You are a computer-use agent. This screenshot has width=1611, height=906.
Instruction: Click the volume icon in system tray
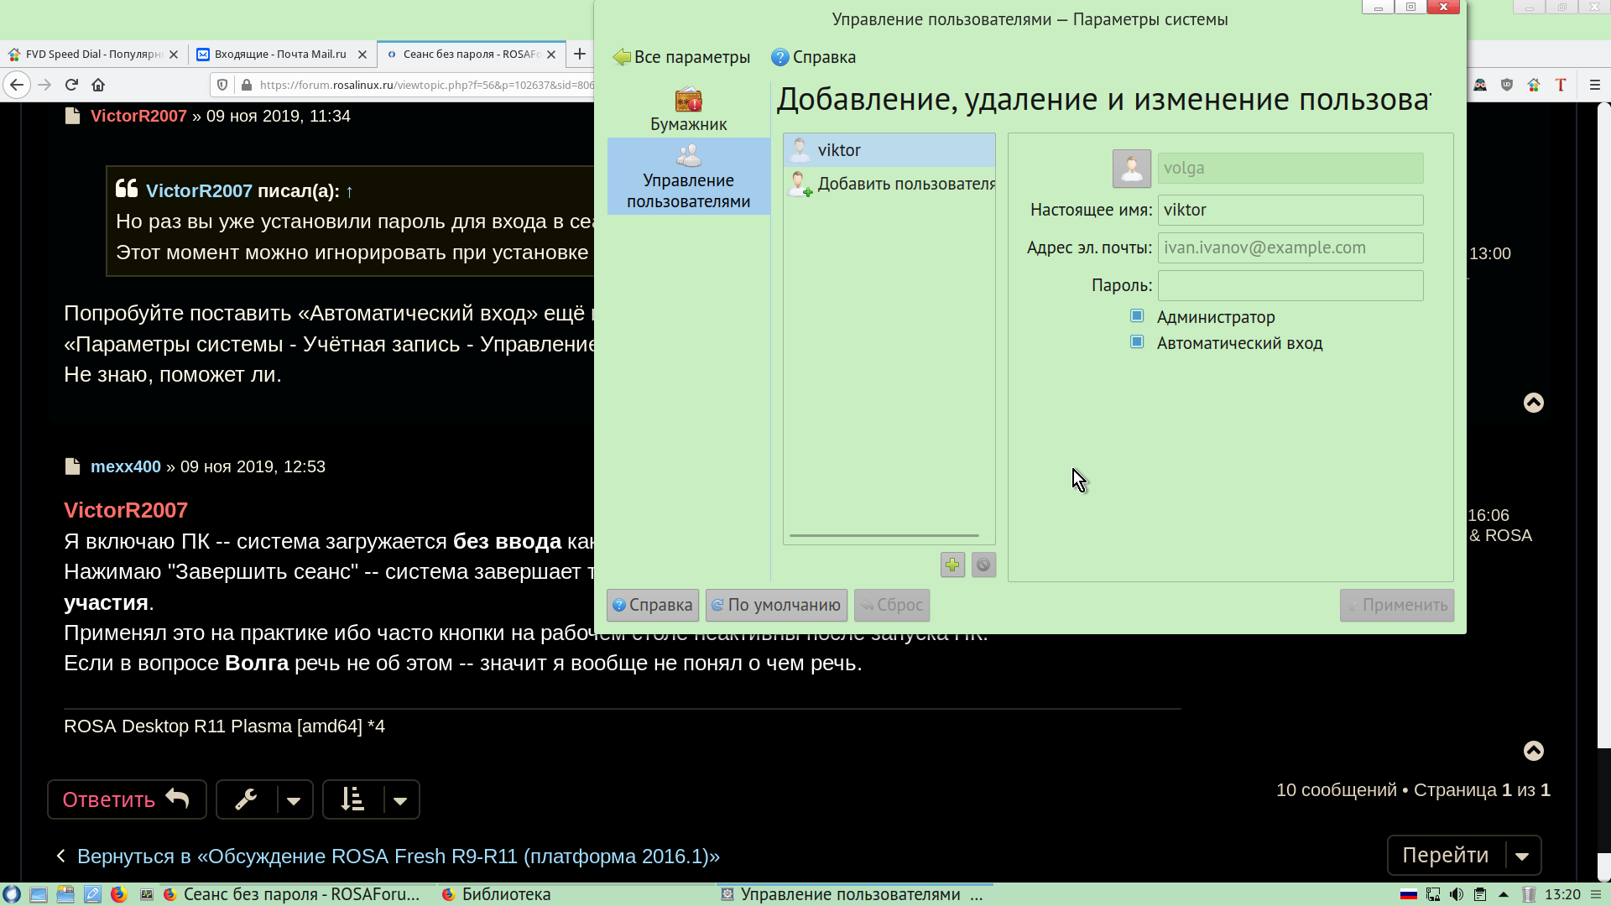(x=1456, y=894)
